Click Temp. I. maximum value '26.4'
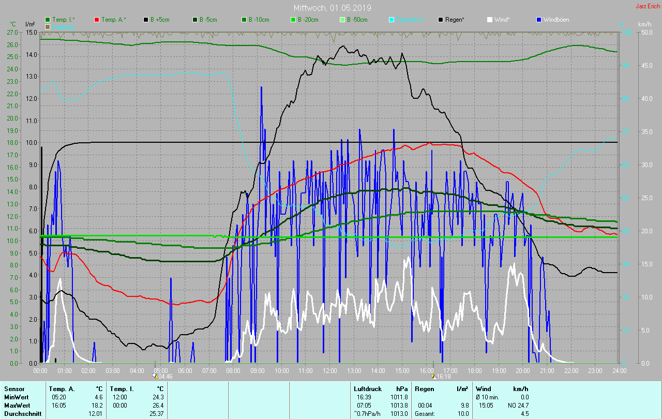 (x=158, y=406)
